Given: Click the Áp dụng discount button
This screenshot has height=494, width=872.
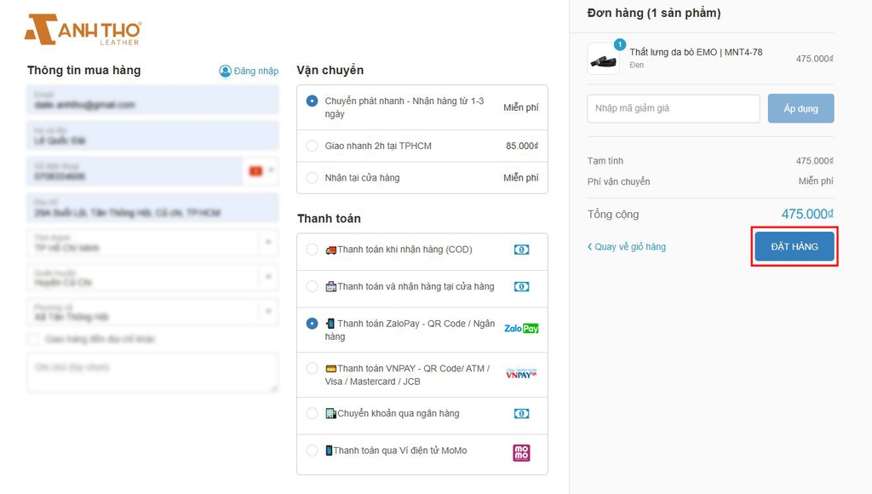Looking at the screenshot, I should point(800,108).
